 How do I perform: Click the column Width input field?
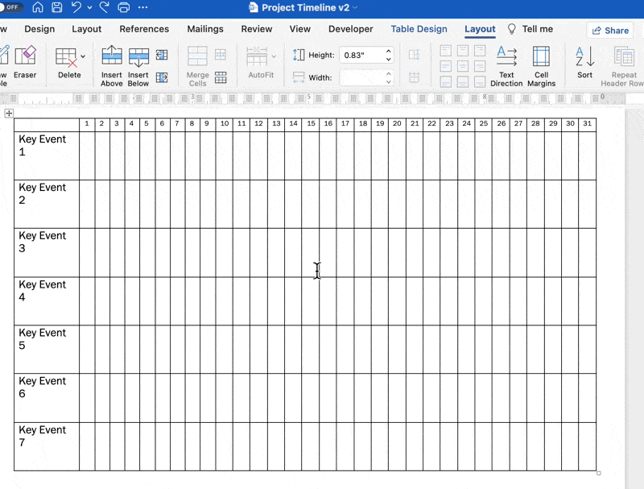pyautogui.click(x=361, y=77)
